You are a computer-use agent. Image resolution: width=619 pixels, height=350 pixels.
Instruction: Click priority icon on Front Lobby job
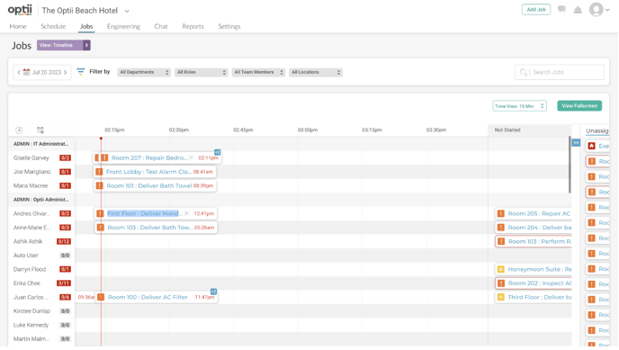click(x=99, y=172)
